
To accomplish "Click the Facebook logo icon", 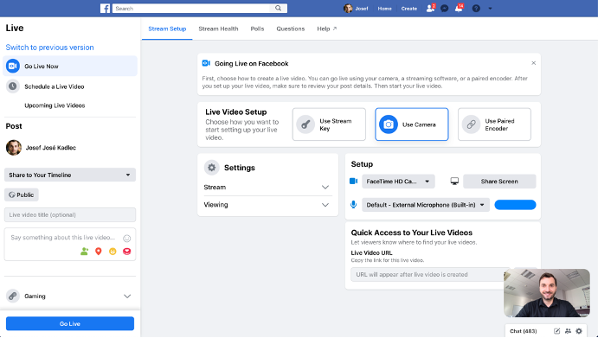I will coord(106,9).
